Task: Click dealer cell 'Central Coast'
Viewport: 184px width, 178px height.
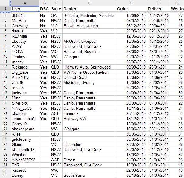Action: pyautogui.click(x=89, y=77)
